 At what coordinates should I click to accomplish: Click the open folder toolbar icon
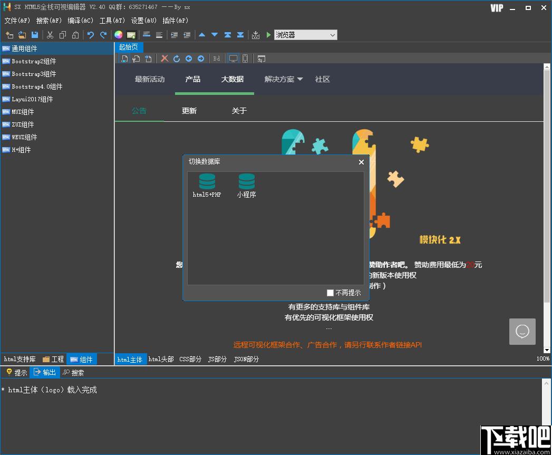(22, 35)
